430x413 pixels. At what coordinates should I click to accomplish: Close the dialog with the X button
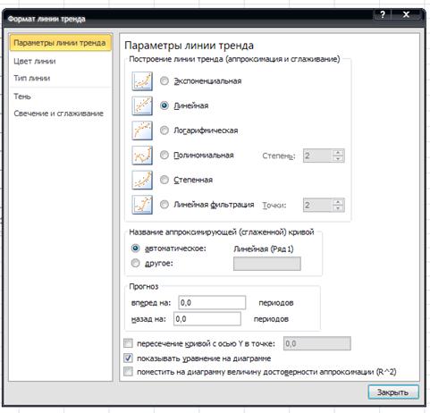406,14
